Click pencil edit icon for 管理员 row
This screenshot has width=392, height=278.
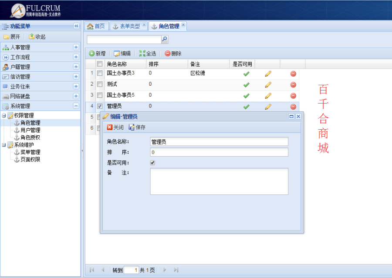(x=268, y=107)
